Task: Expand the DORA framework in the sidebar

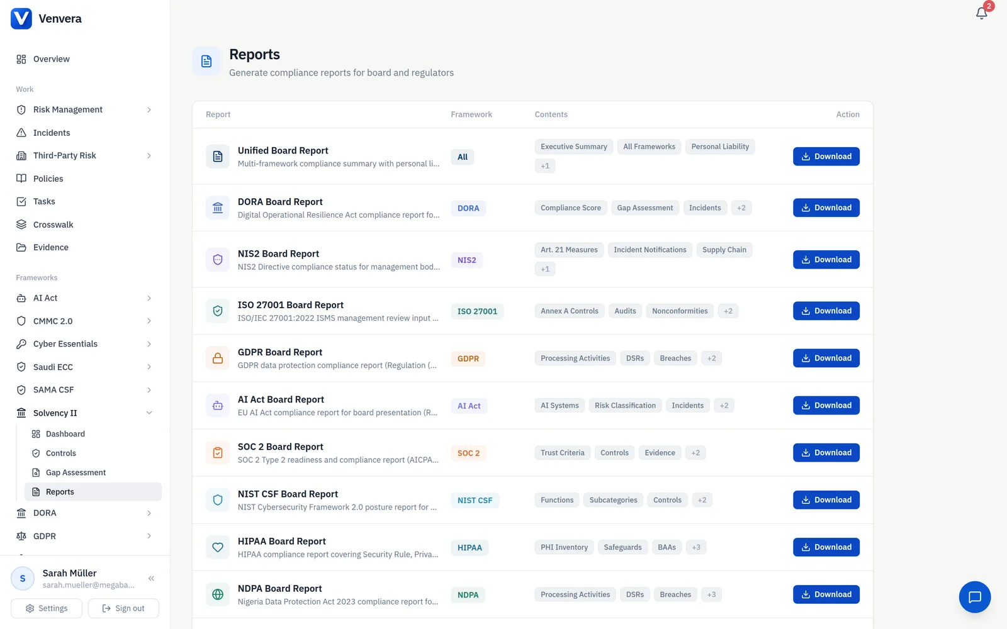Action: tap(149, 513)
